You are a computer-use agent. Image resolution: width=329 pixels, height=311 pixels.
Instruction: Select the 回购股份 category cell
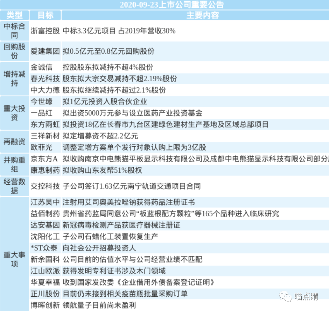point(14,51)
